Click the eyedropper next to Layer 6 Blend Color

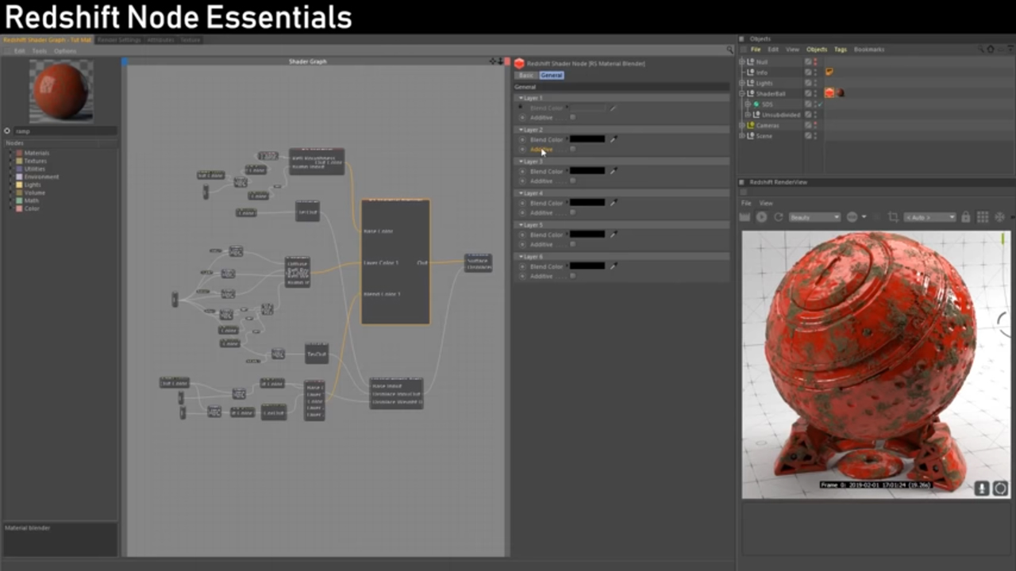(614, 266)
